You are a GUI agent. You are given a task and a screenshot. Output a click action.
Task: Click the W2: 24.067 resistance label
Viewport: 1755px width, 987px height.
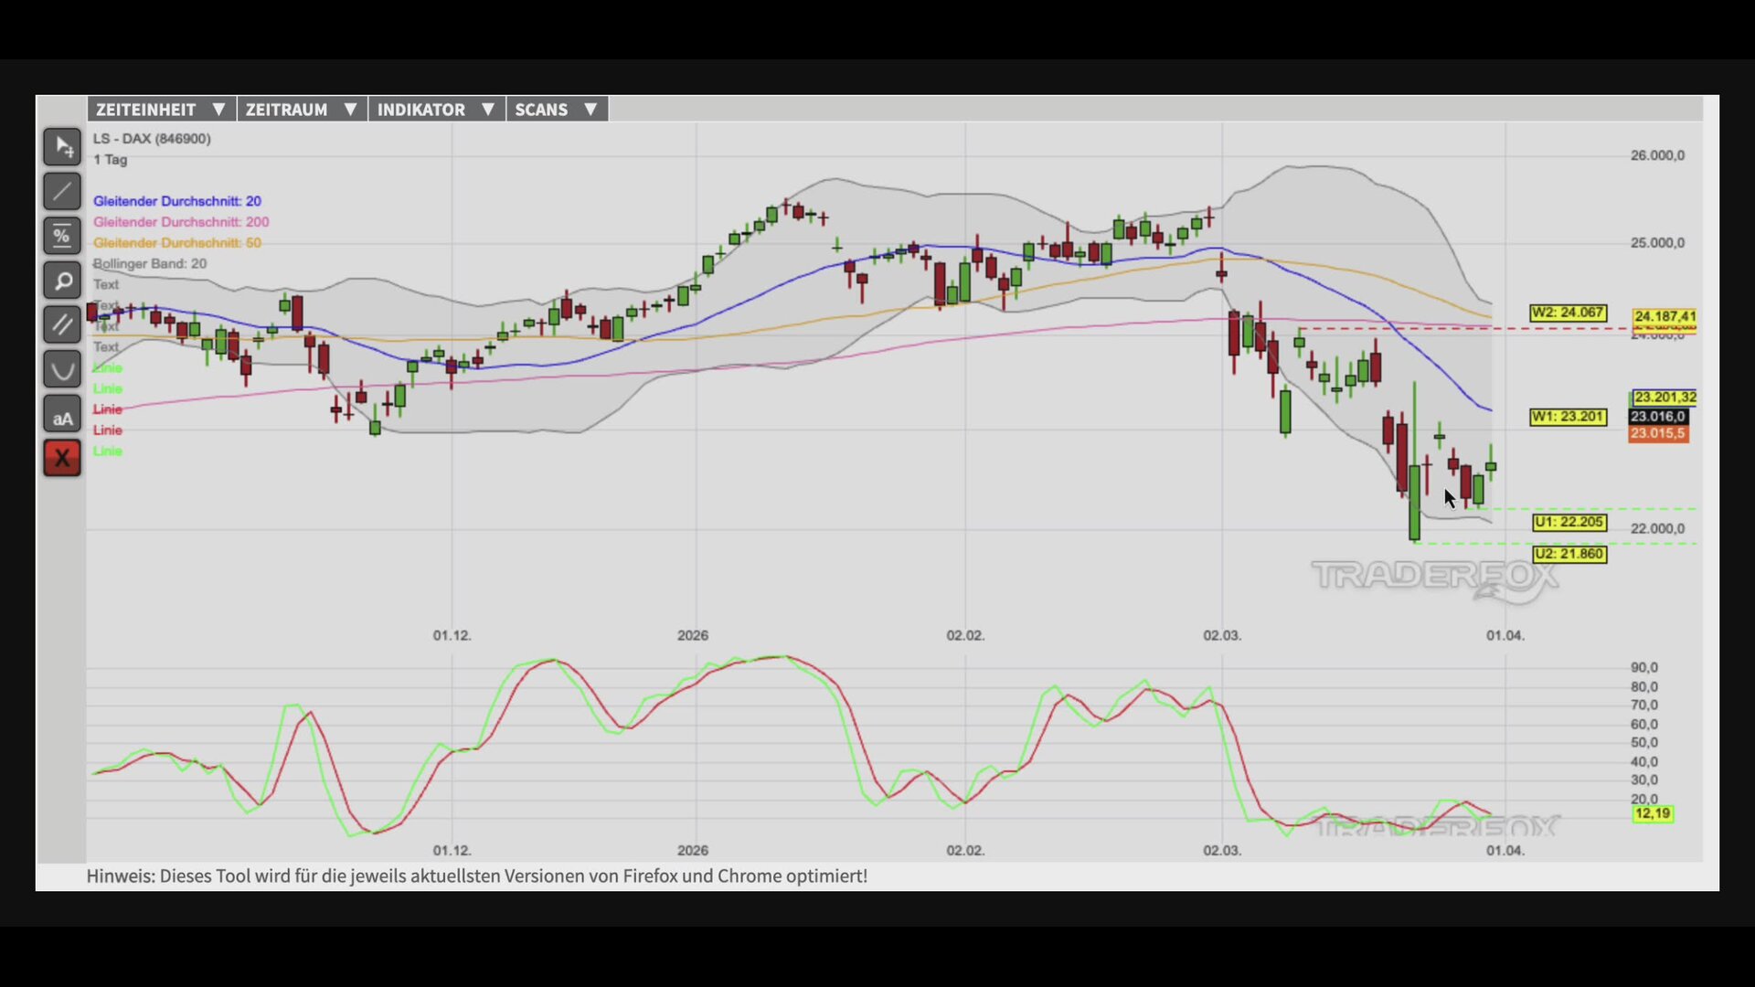pos(1568,313)
